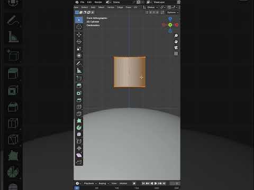Viewport: 254px width, 190px height.
Task: Open the snapping options dropdown
Action: 175,7
